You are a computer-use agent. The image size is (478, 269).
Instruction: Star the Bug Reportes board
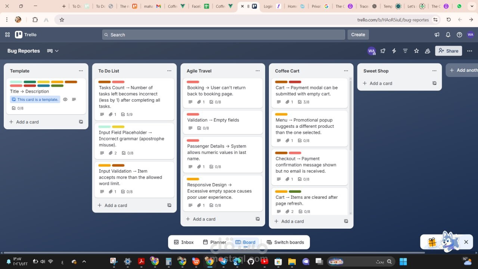(416, 51)
